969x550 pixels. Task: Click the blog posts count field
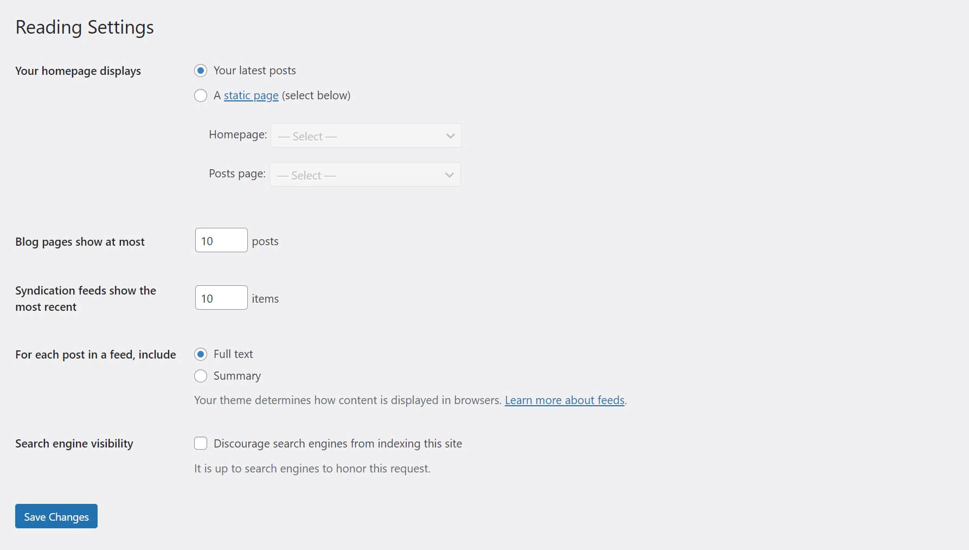click(221, 240)
